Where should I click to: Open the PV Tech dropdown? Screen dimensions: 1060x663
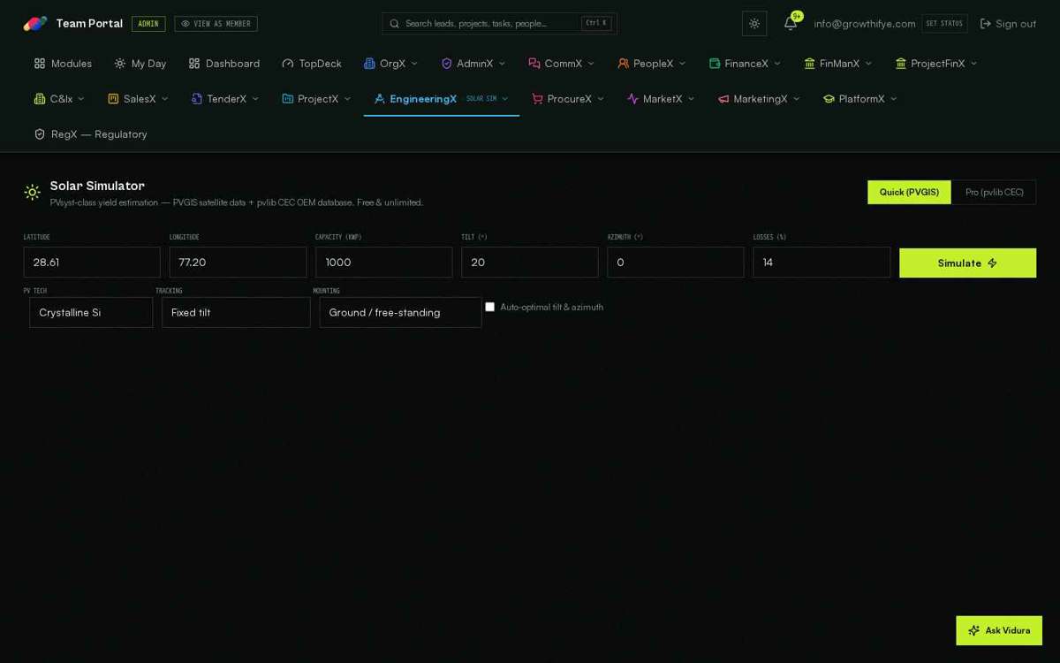pyautogui.click(x=91, y=312)
